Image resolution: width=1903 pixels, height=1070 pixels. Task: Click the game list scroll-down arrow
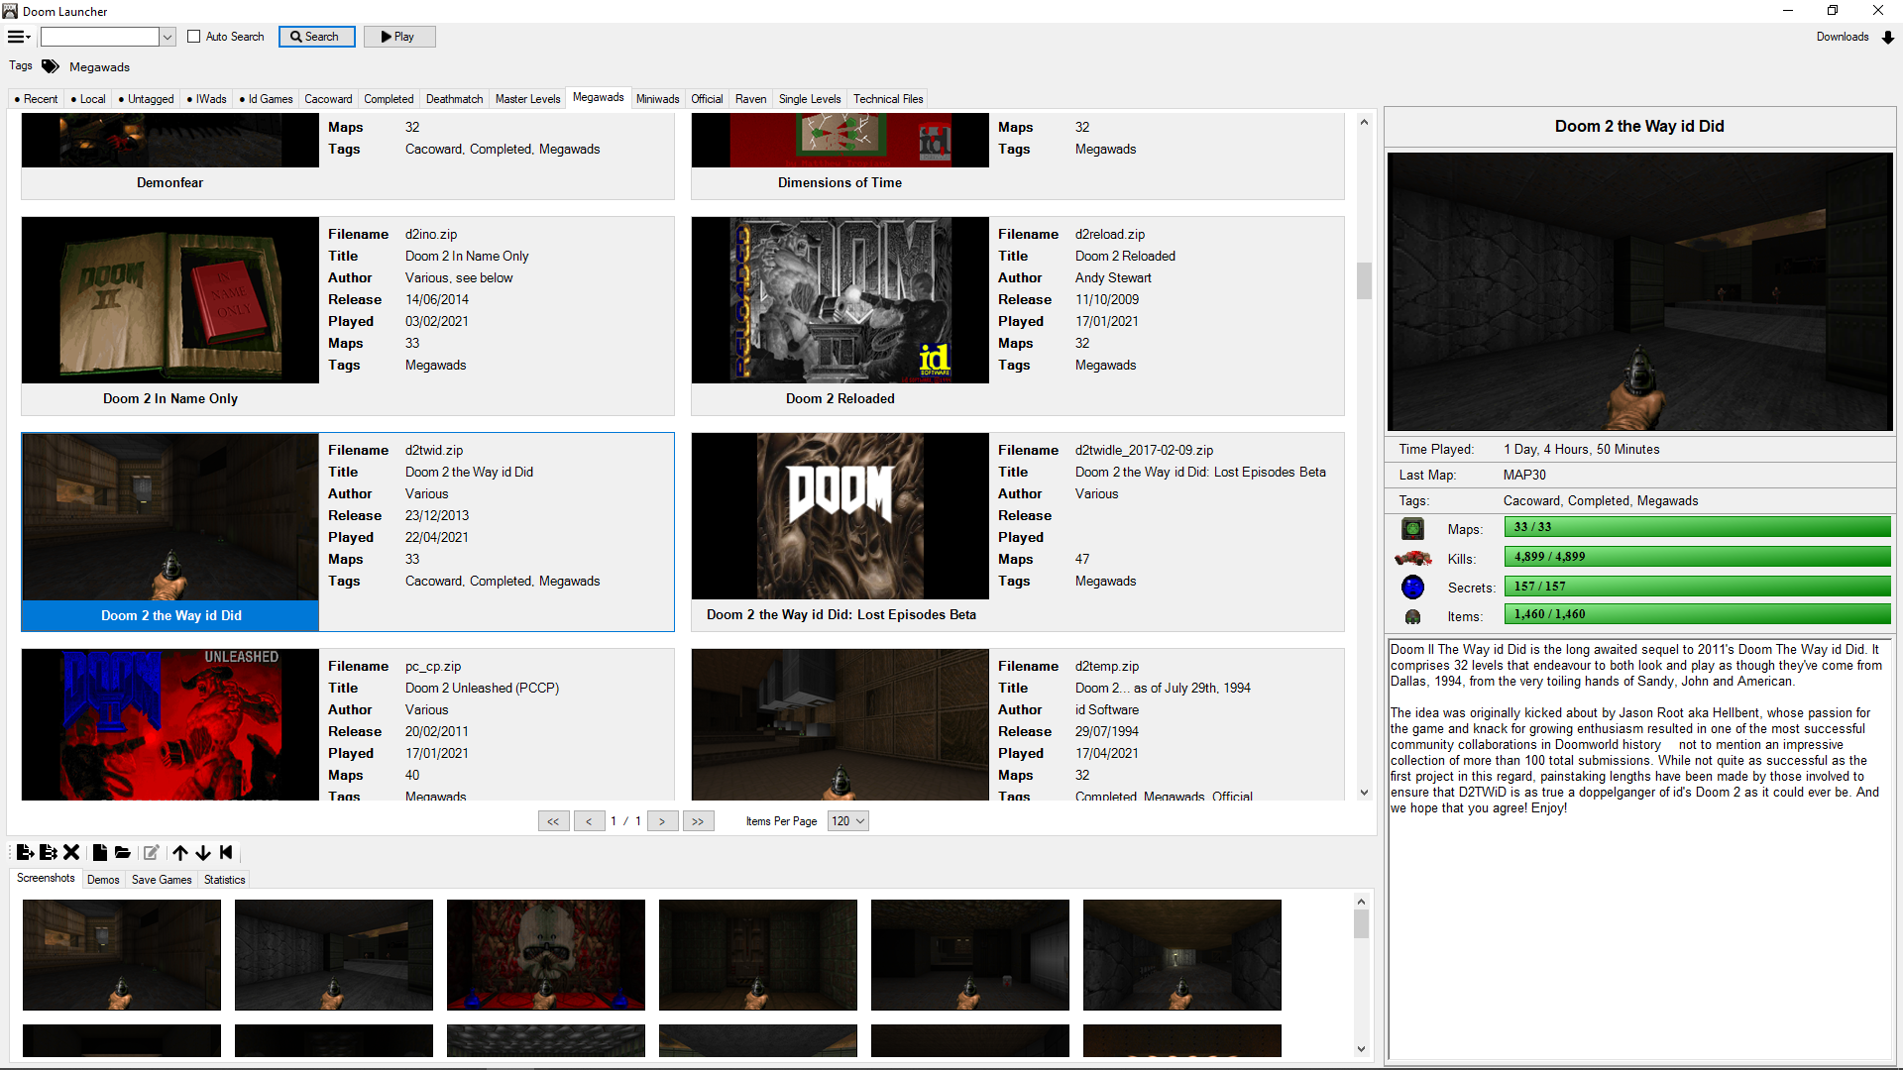coord(1364,792)
